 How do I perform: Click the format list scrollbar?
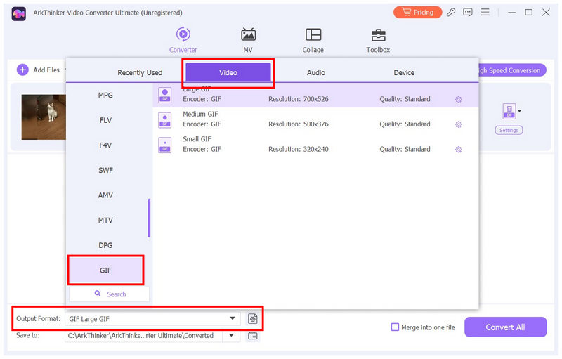point(149,218)
